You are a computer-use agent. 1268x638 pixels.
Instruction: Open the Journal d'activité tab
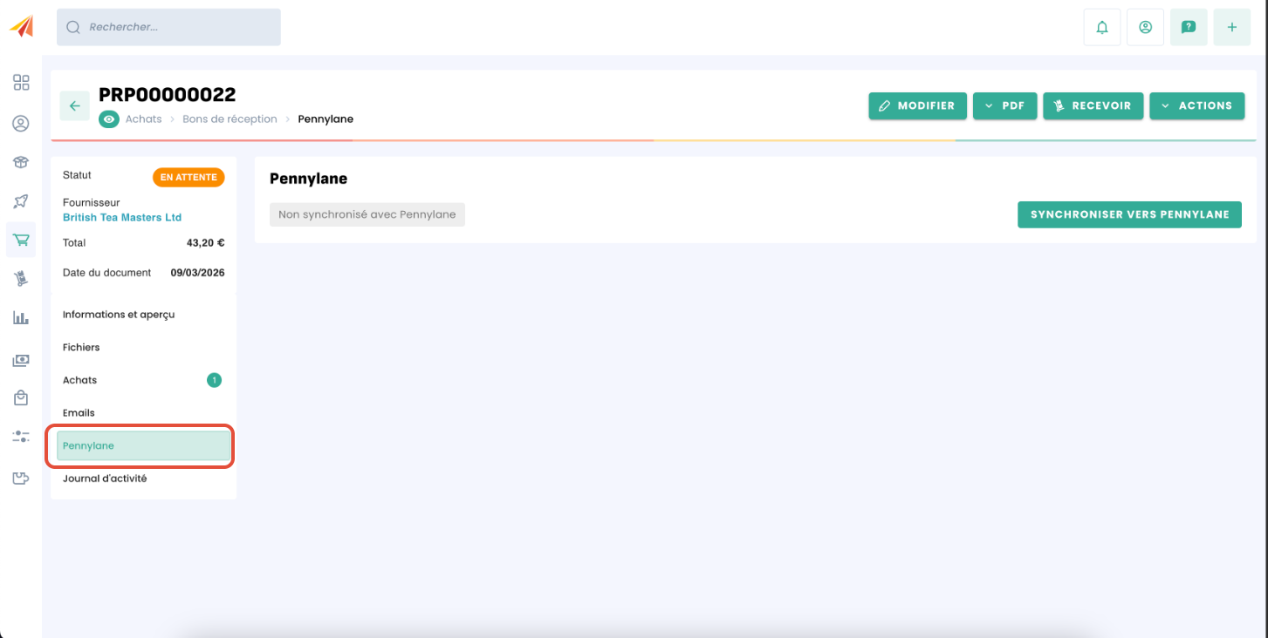(x=144, y=478)
